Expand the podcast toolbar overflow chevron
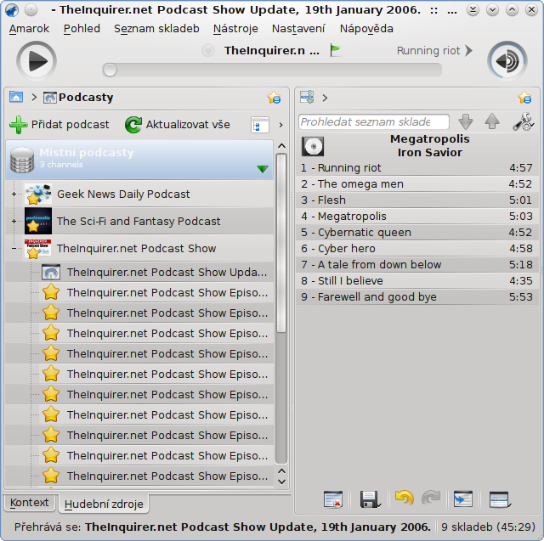Viewport: 544px width, 541px height. 281,125
